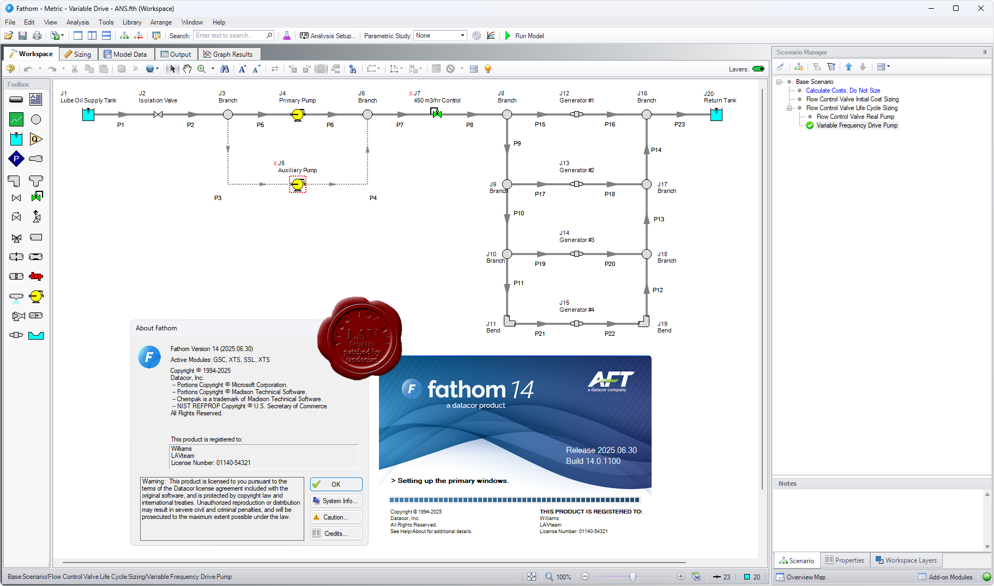Pick the Tee/Wye junction in Toolbox
Viewport: 994px width, 586px height.
click(x=36, y=180)
